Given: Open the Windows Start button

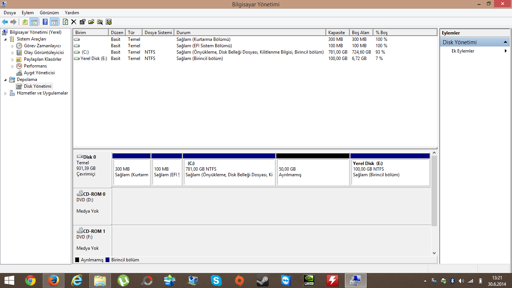Looking at the screenshot, I should click(x=9, y=280).
